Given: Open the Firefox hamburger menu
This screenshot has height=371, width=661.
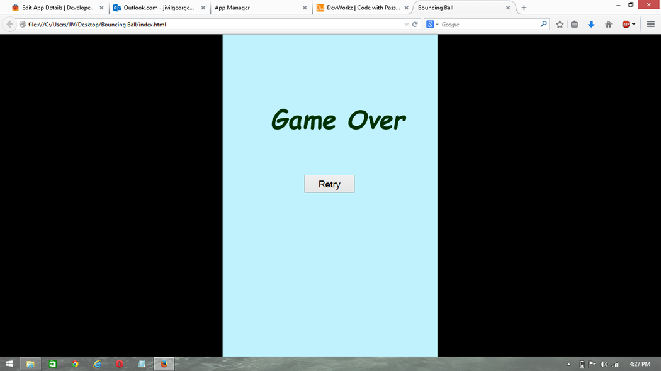Looking at the screenshot, I should coord(650,25).
